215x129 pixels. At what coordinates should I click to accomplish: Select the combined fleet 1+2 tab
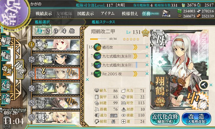click(43, 31)
